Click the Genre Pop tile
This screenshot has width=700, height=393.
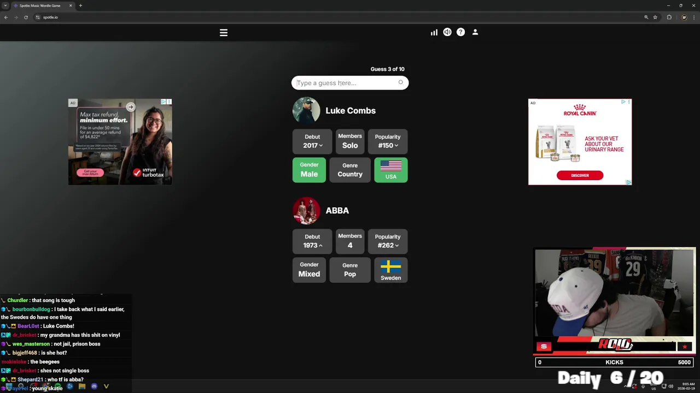pyautogui.click(x=350, y=270)
